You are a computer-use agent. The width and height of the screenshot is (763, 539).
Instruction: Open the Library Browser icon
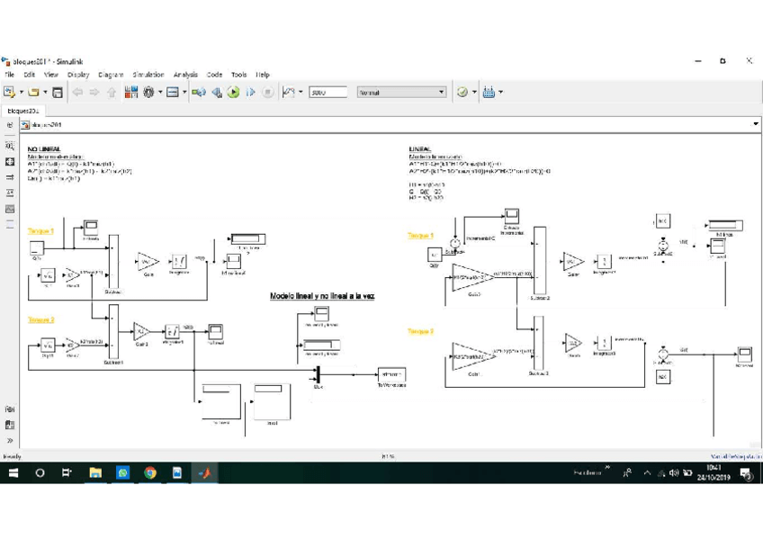[x=131, y=92]
